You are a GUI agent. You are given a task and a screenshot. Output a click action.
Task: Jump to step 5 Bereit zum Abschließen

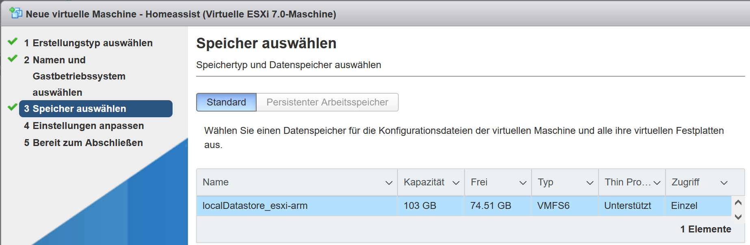click(x=83, y=143)
